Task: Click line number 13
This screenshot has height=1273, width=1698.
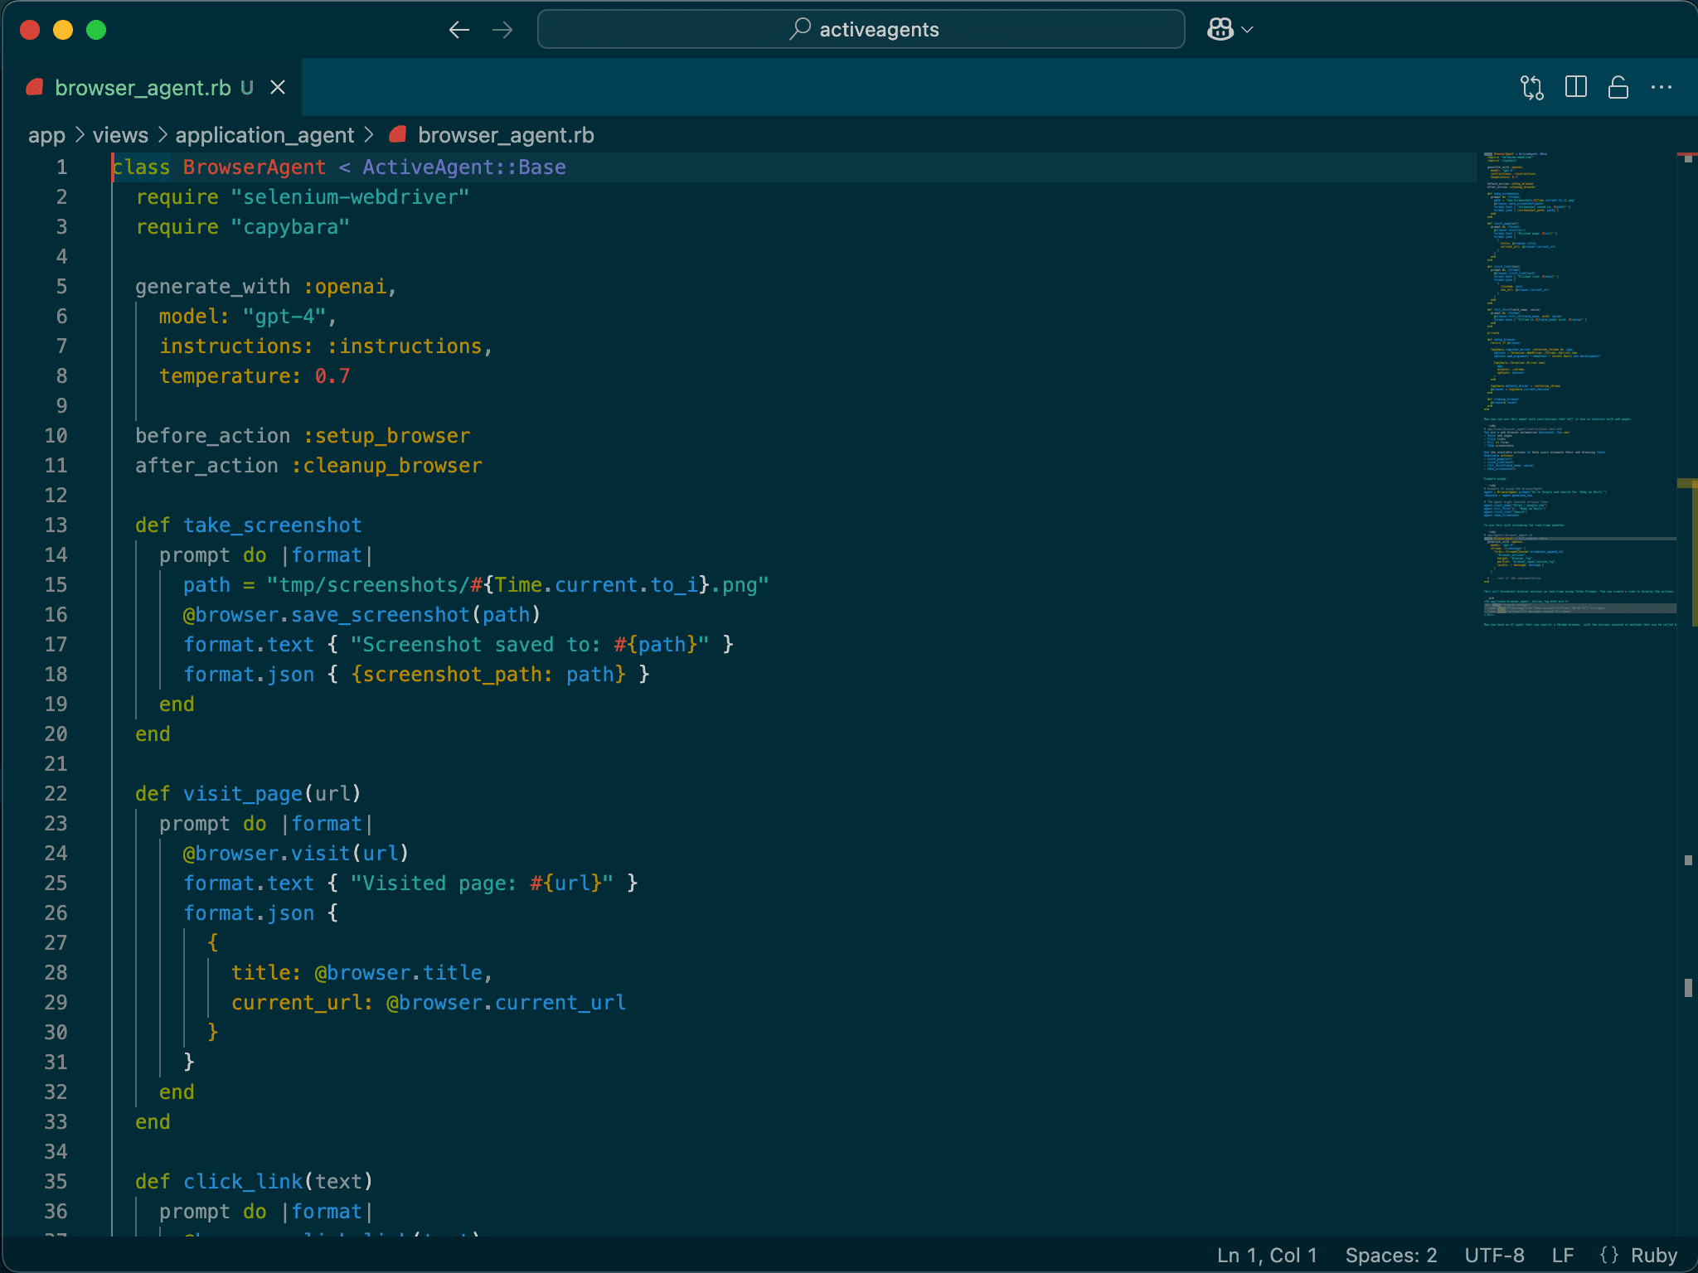Action: click(56, 525)
